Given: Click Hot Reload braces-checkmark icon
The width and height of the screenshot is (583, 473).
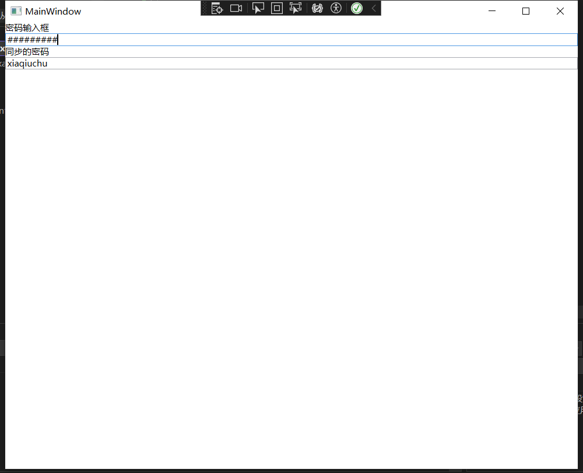Looking at the screenshot, I should pos(317,8).
